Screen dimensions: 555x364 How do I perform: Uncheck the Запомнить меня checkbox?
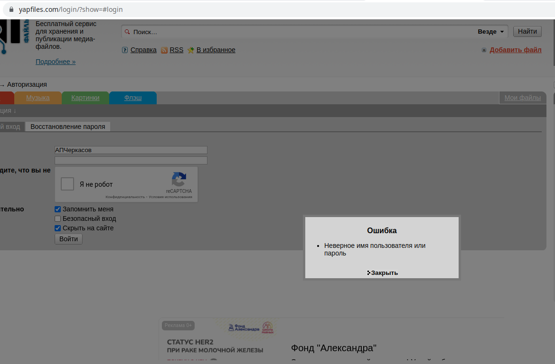tap(58, 209)
